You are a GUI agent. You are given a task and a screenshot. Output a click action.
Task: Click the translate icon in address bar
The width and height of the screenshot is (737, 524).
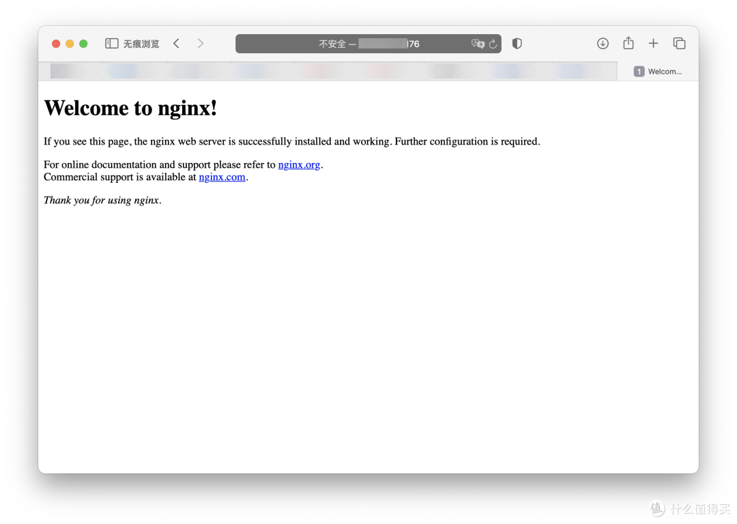point(478,44)
